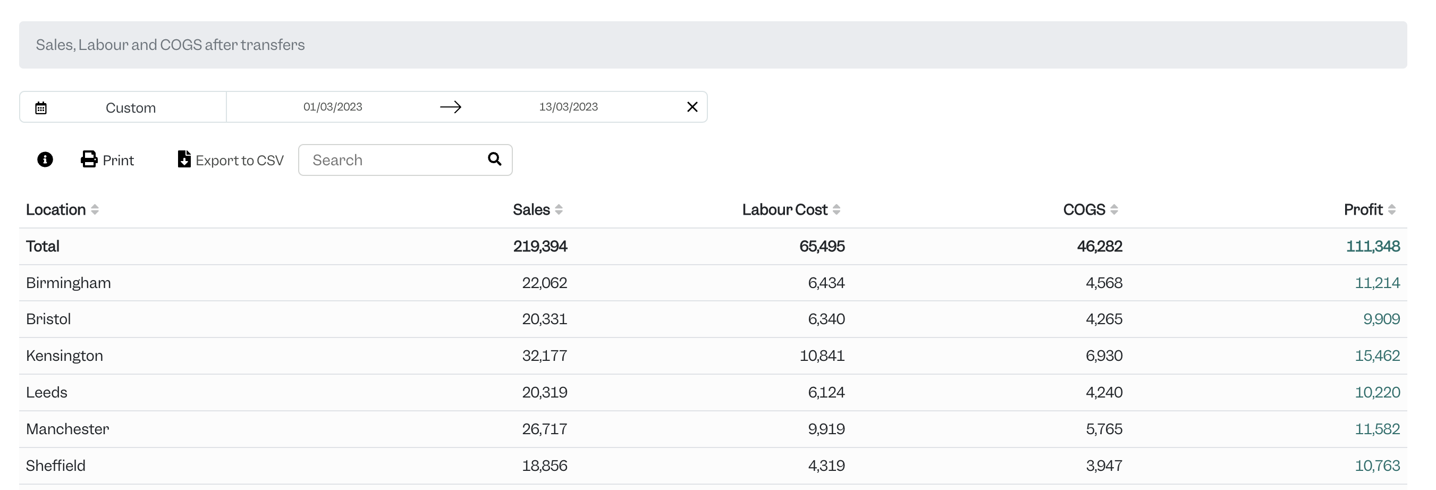1436x490 pixels.
Task: Select Manchester COGS 5,765
Action: [1104, 429]
